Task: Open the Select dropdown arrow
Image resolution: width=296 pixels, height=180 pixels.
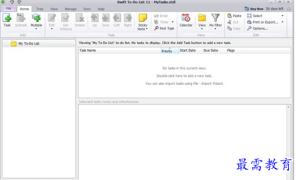Action: coord(282,16)
